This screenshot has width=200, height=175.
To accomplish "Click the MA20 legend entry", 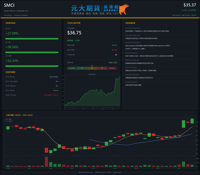I will pos(9,121).
